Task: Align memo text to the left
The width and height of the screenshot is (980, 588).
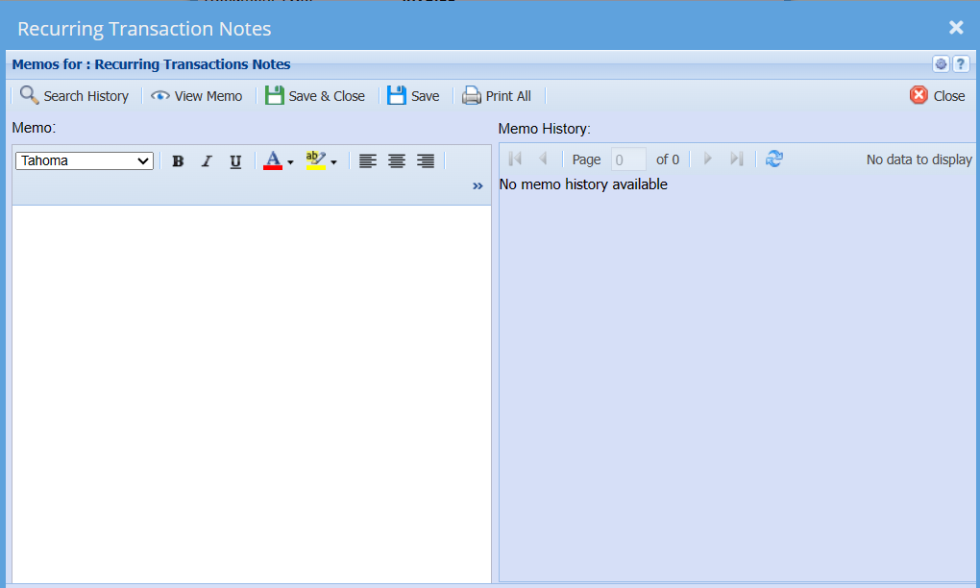Action: [x=367, y=161]
